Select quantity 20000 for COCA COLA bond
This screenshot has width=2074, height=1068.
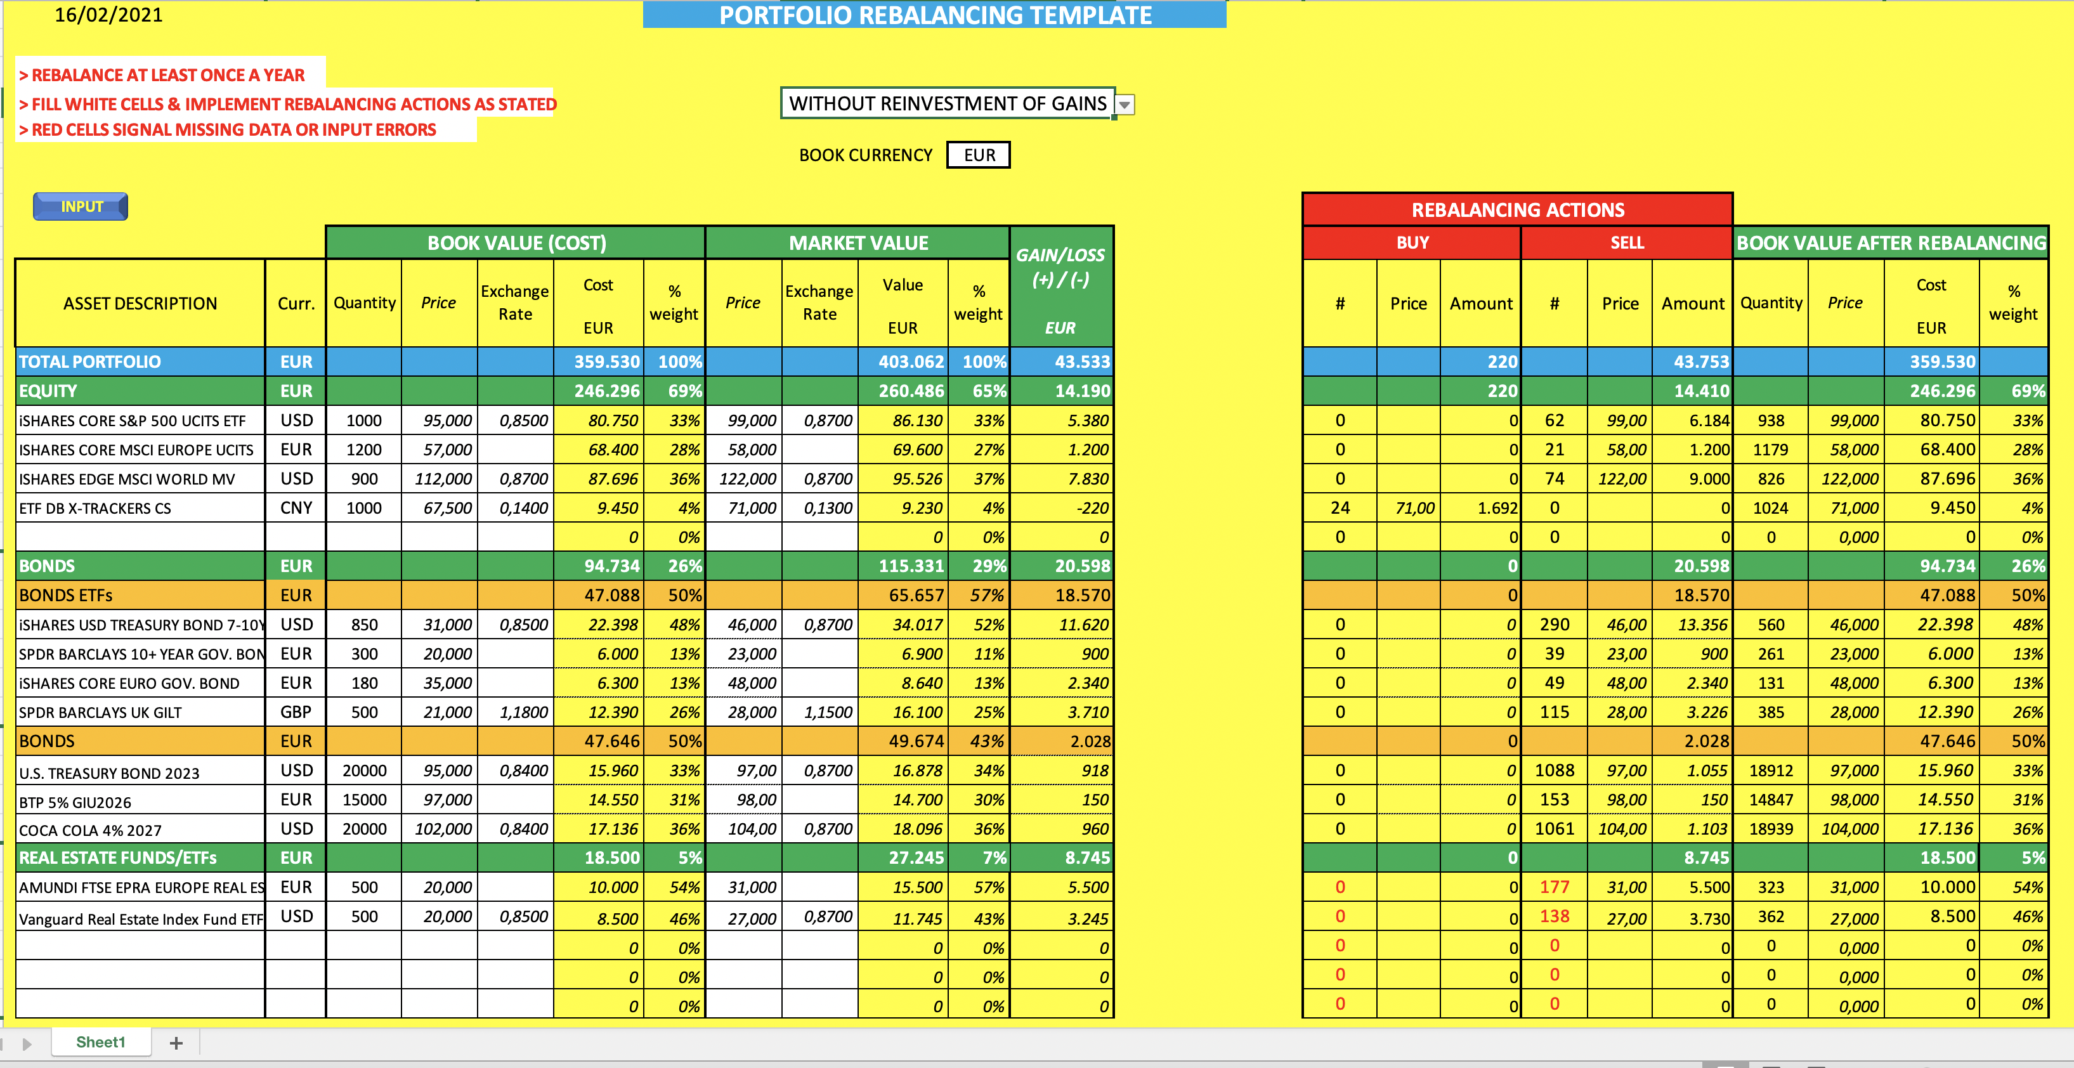pos(364,829)
